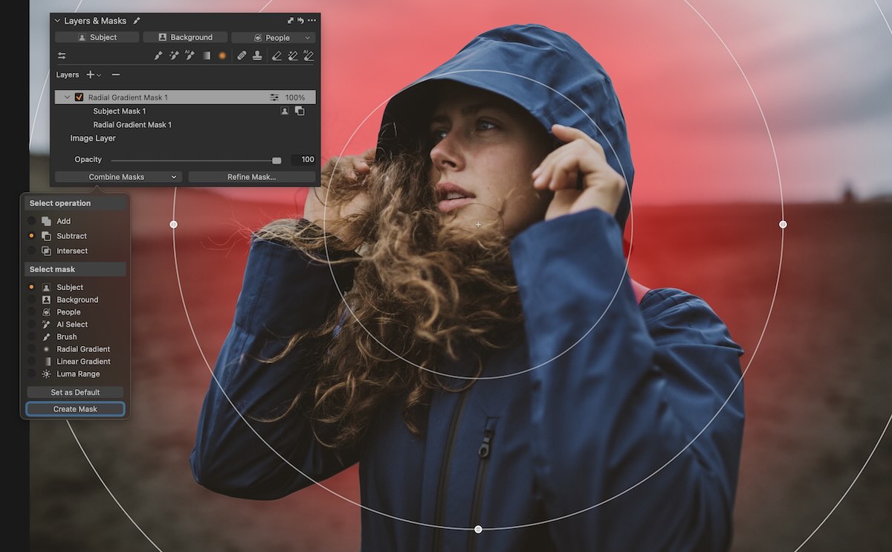
Task: Click Set as Default
Action: click(x=75, y=391)
